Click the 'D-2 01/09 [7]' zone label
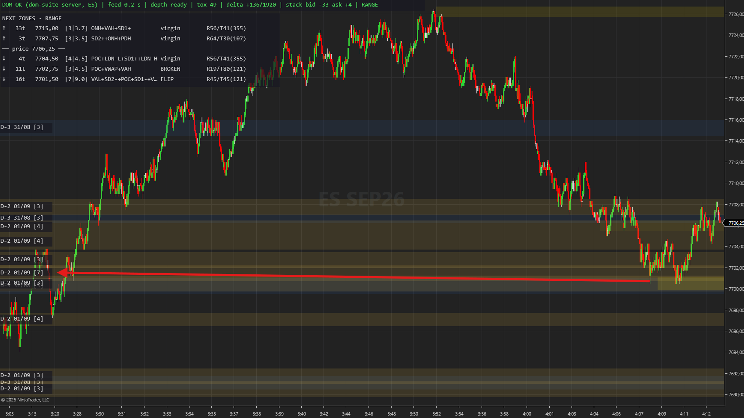The width and height of the screenshot is (744, 418). click(x=22, y=272)
